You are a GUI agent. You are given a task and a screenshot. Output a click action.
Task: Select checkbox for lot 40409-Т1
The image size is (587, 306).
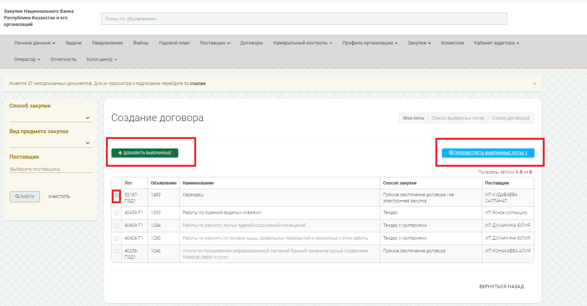click(116, 226)
